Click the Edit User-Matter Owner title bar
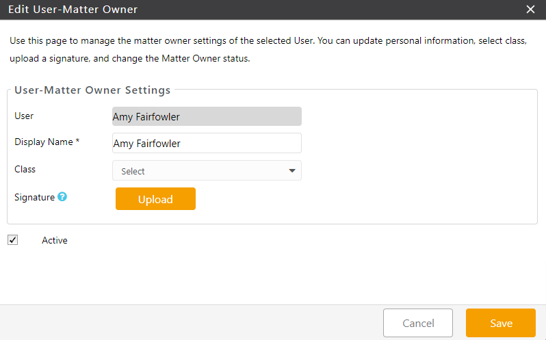Screen dimensions: 546x340 click(x=205, y=10)
